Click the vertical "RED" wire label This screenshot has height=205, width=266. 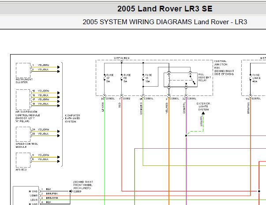pyautogui.click(x=120, y=105)
